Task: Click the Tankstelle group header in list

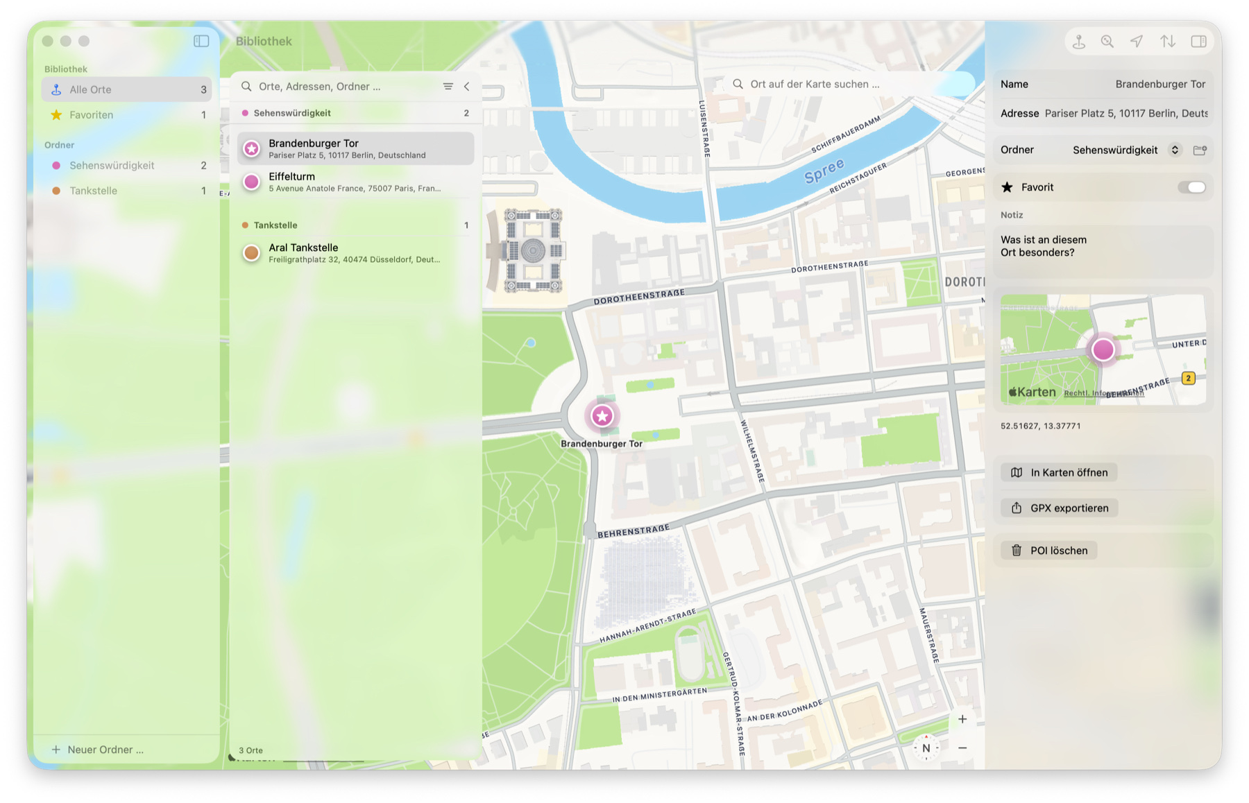Action: 355,225
